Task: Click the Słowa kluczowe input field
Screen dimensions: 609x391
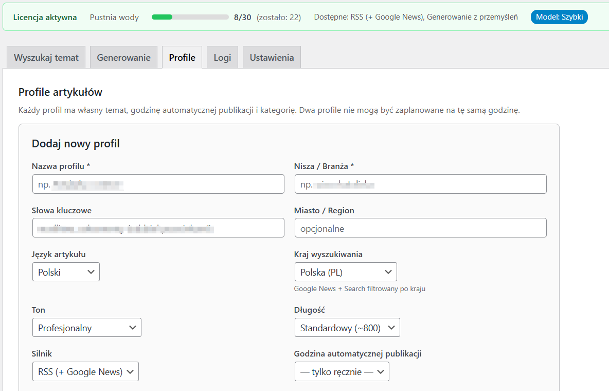Action: point(158,228)
